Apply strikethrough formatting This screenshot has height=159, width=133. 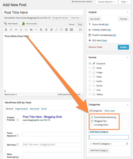click(16, 30)
